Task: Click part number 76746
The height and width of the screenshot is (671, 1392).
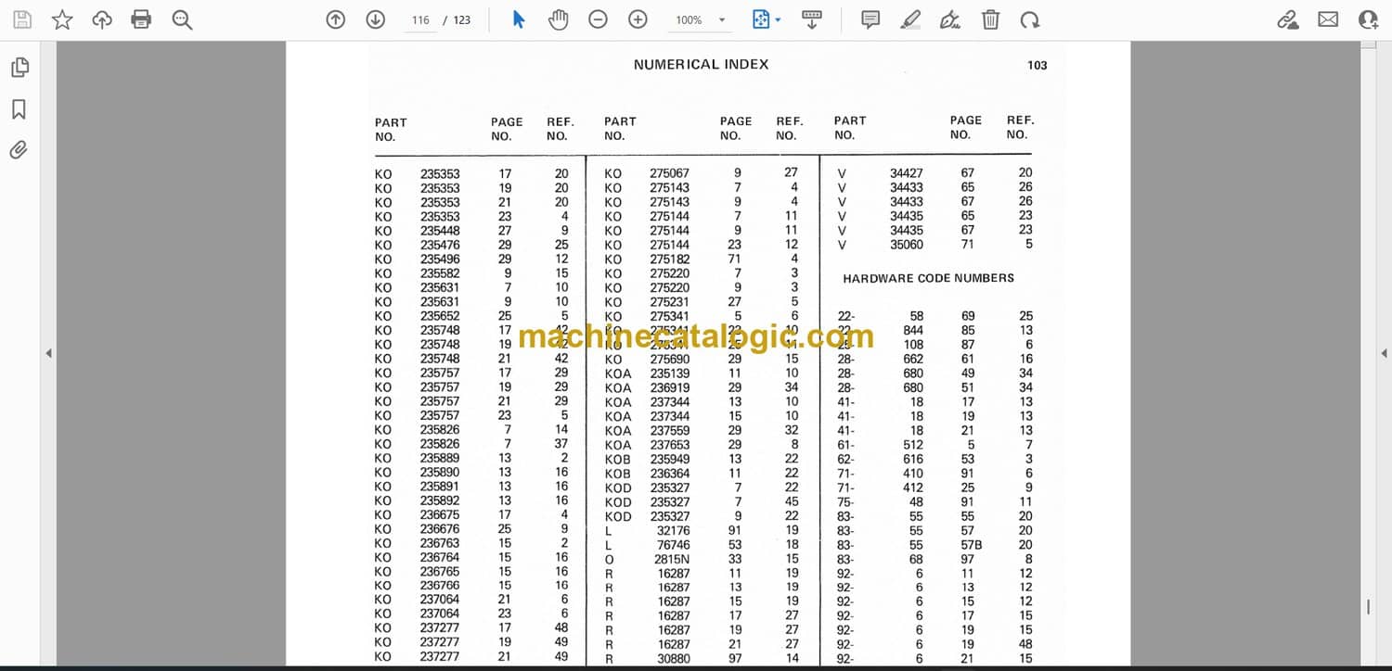Action: [673, 545]
